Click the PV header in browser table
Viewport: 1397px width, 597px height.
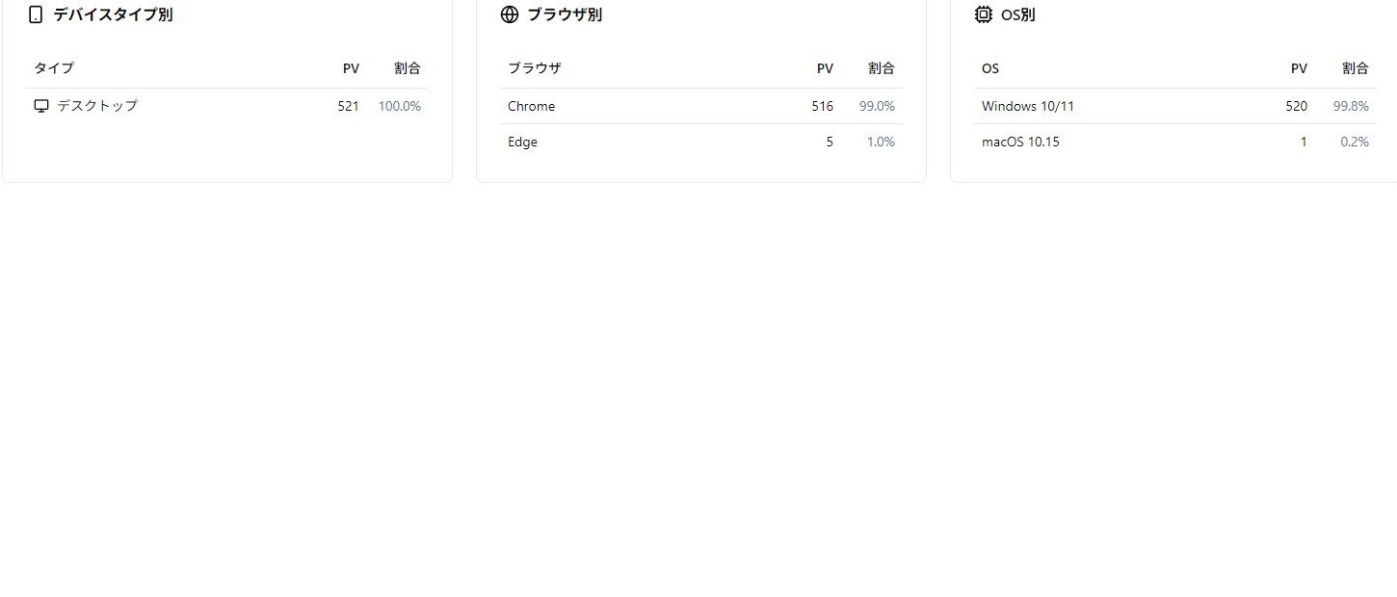[x=825, y=68]
